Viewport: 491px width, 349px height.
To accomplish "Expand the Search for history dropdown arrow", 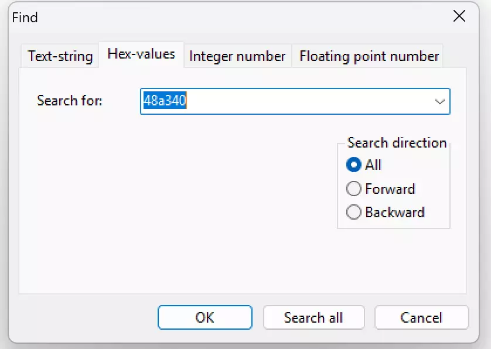I will [440, 101].
